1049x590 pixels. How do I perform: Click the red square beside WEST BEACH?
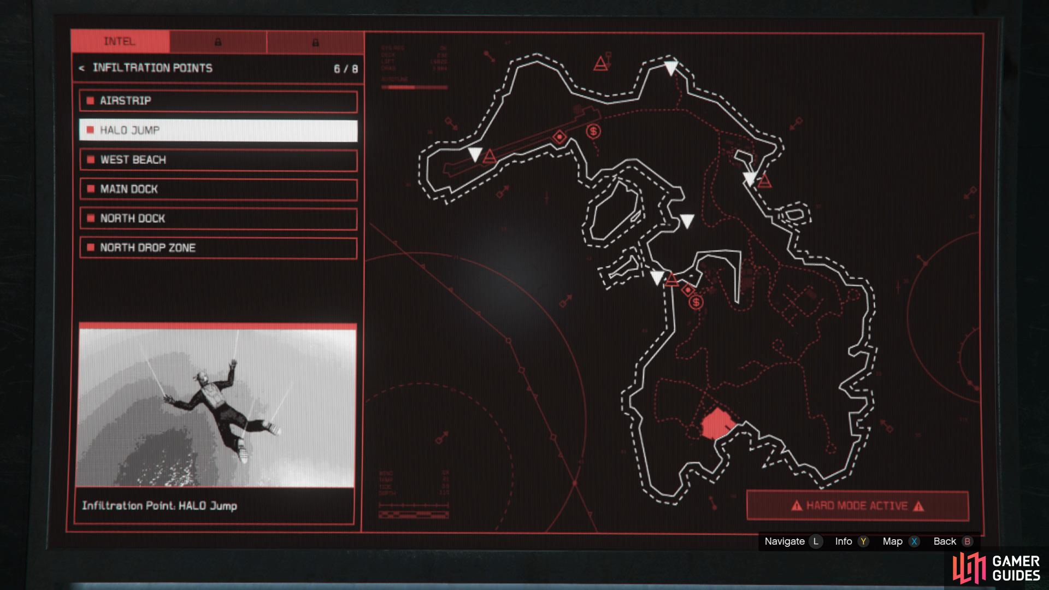91,160
